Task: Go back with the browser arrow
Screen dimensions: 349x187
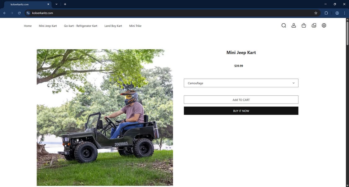Action: click(x=5, y=13)
